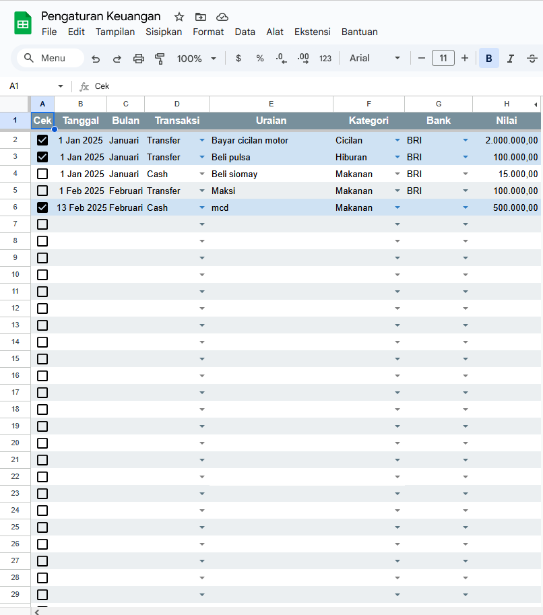Screen dimensions: 543x615
Task: Open Transaksi dropdown for Bayar cicilan motor
Action: click(202, 140)
